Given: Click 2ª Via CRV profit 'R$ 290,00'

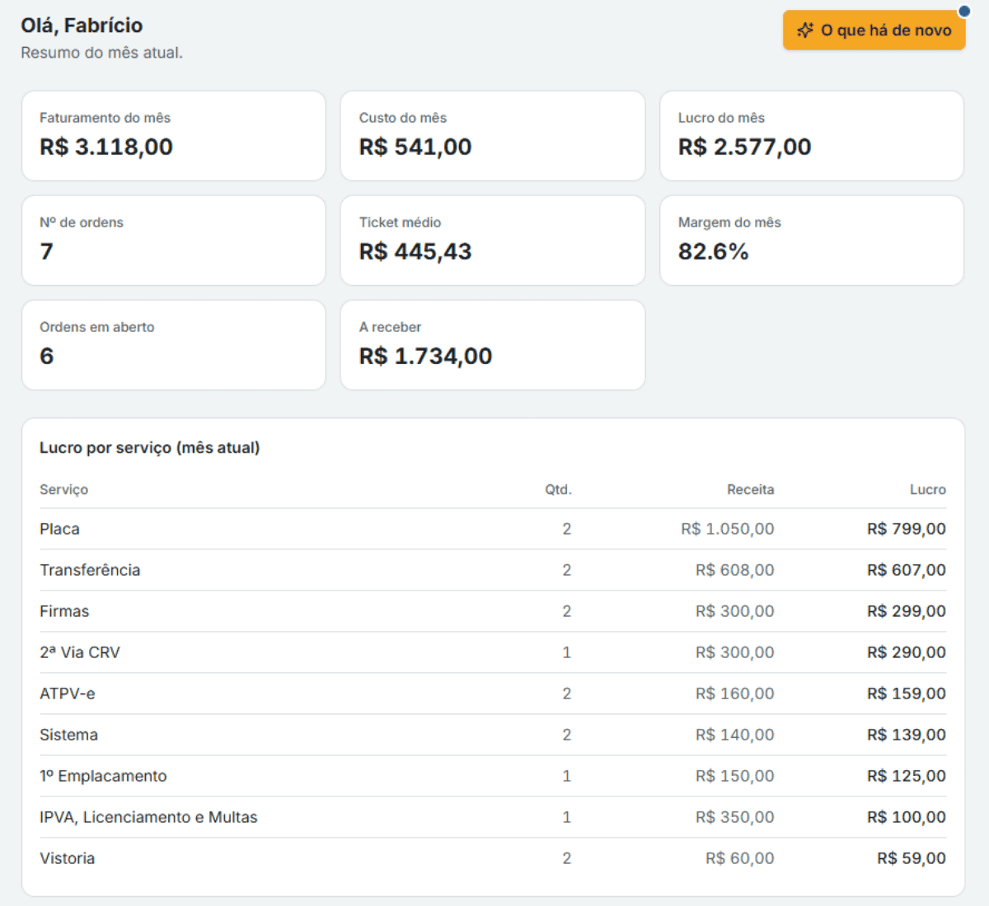Looking at the screenshot, I should pyautogui.click(x=907, y=652).
